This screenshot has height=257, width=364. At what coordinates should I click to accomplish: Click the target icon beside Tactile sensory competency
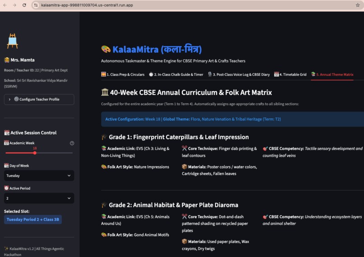[x=265, y=148]
